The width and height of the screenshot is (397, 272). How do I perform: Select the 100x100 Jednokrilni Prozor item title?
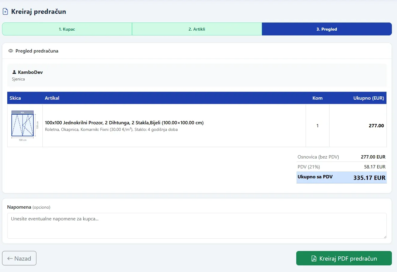tap(124, 122)
